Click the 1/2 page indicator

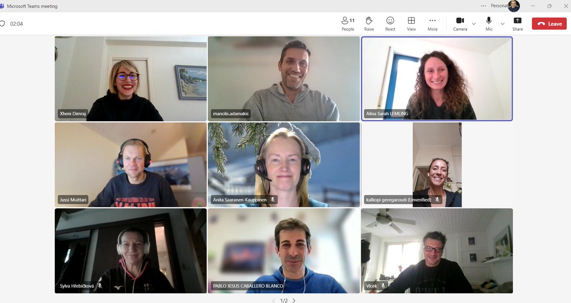[284, 300]
